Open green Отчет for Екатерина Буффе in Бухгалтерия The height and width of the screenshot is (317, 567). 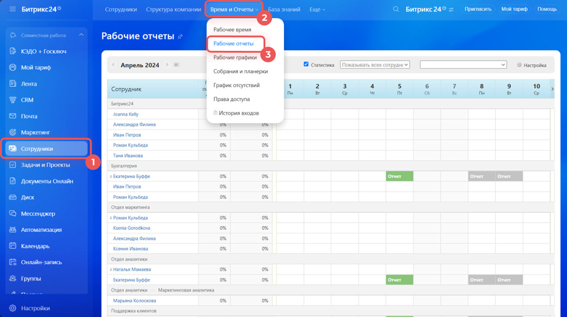tap(399, 176)
